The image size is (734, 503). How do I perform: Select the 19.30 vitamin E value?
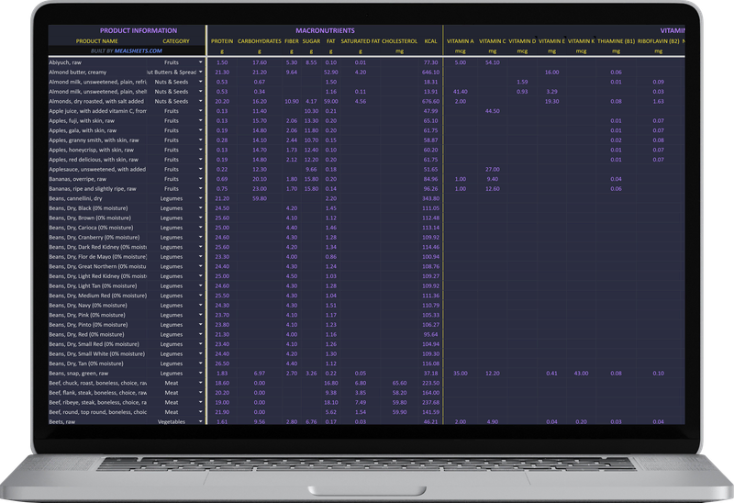click(x=552, y=101)
